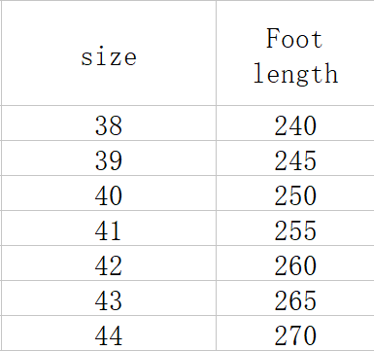The width and height of the screenshot is (374, 351).
Task: Select the foot length 255 cell
Action: (295, 228)
